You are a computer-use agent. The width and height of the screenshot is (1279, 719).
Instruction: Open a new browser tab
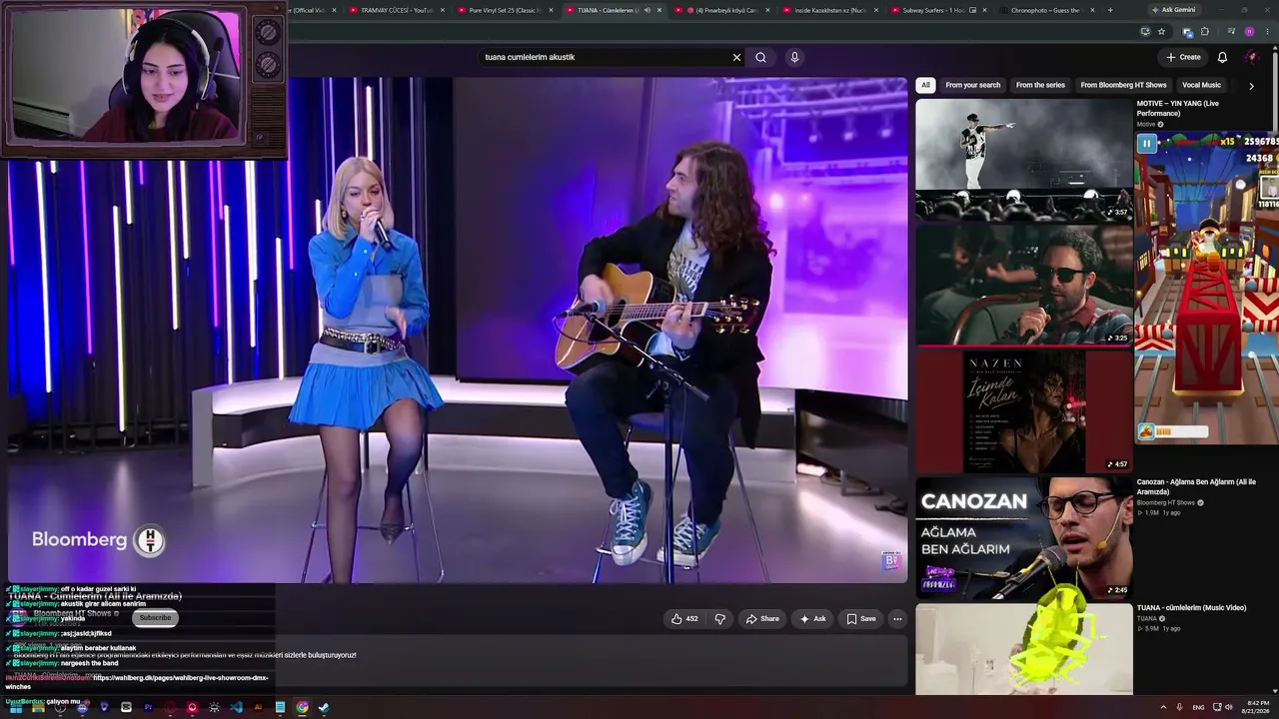click(x=1109, y=10)
